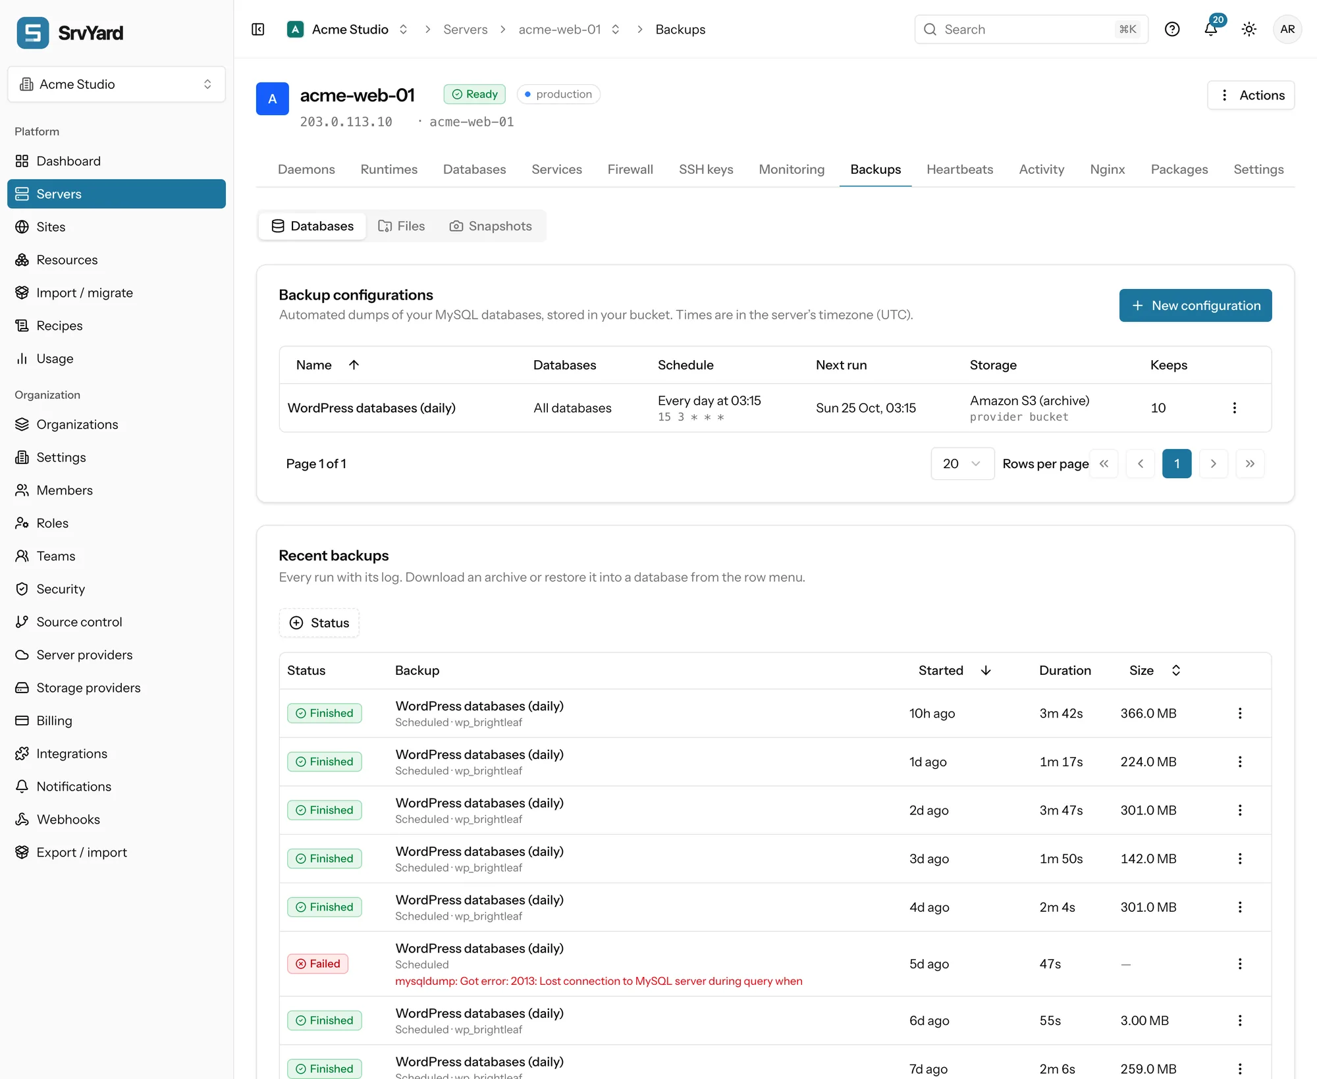The height and width of the screenshot is (1079, 1317).
Task: Open Billing in sidebar
Action: (x=117, y=721)
